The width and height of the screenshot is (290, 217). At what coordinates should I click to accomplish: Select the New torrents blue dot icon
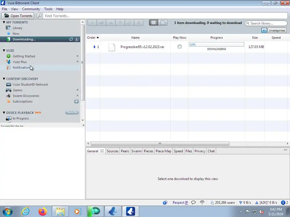pyautogui.click(x=8, y=34)
